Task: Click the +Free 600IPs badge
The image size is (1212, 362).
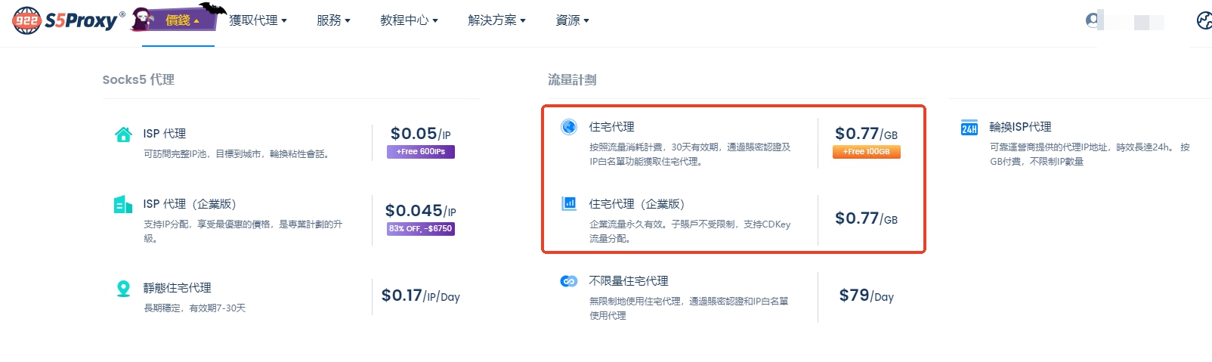Action: coord(421,152)
